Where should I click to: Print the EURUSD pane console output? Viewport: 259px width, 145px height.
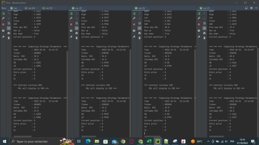click(x=77, y=33)
